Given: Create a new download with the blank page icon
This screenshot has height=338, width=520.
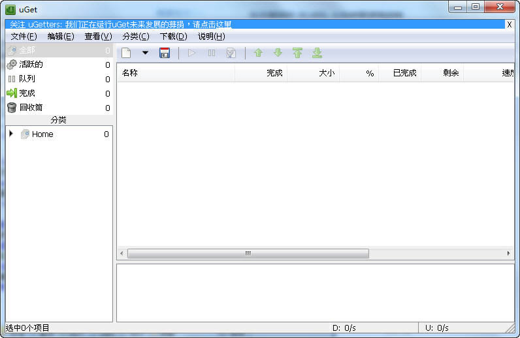Looking at the screenshot, I should (126, 53).
